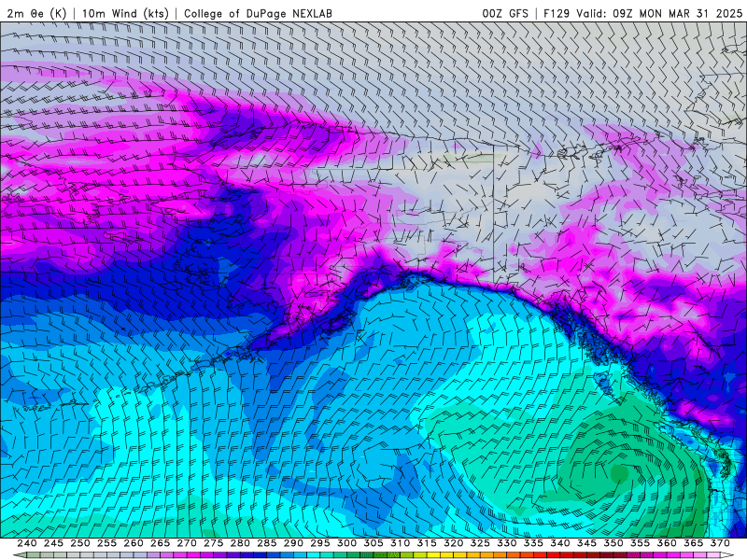Click the 270 value on the color scale
Image resolution: width=747 pixels, height=560 pixels.
pos(187,543)
